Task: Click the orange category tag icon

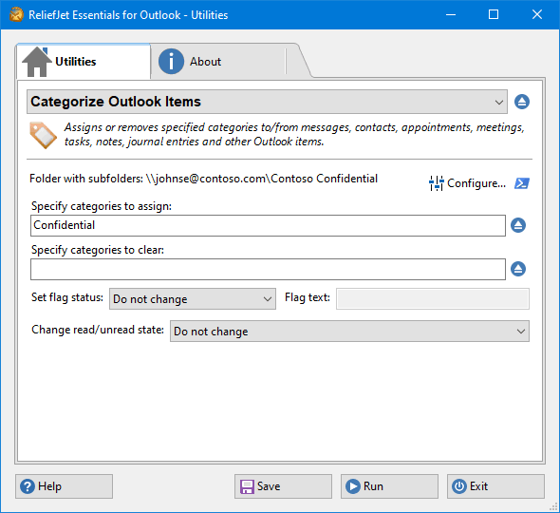Action: tap(43, 135)
